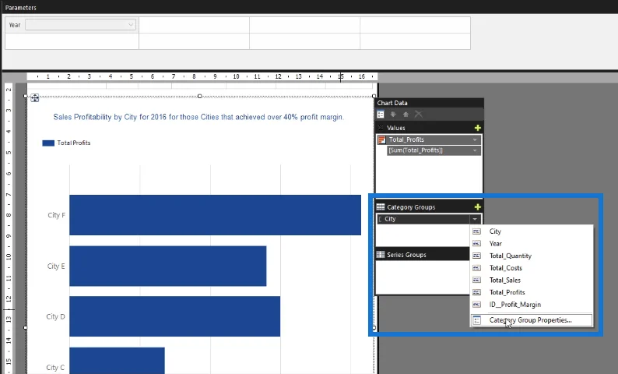
Task: Add a new value with green plus
Action: coord(478,128)
